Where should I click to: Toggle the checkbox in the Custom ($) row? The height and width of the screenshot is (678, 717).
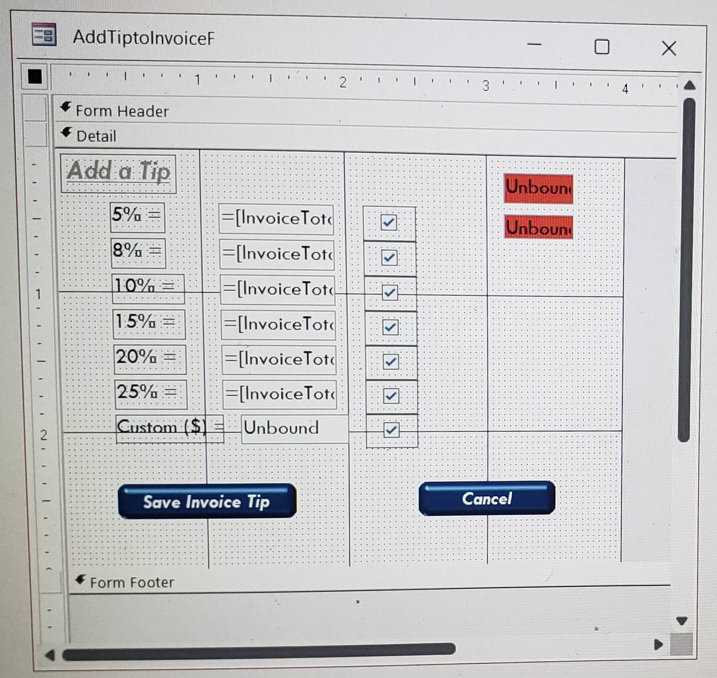tap(391, 430)
